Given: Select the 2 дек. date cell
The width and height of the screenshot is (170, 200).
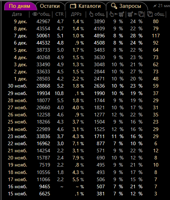Looking at the screenshot, I should pos(21,72).
